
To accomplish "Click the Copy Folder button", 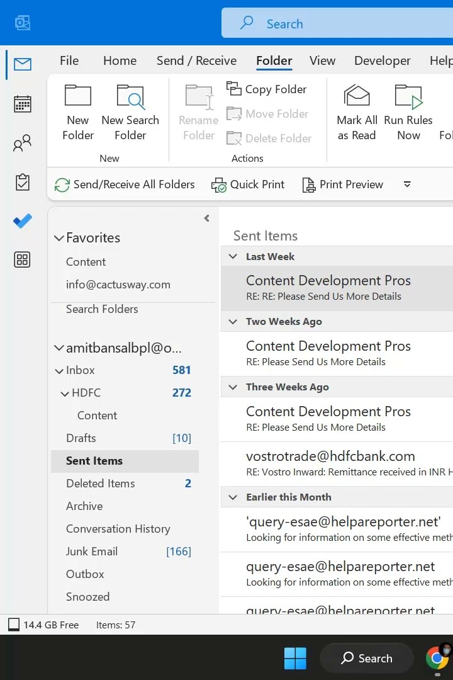I will click(267, 89).
